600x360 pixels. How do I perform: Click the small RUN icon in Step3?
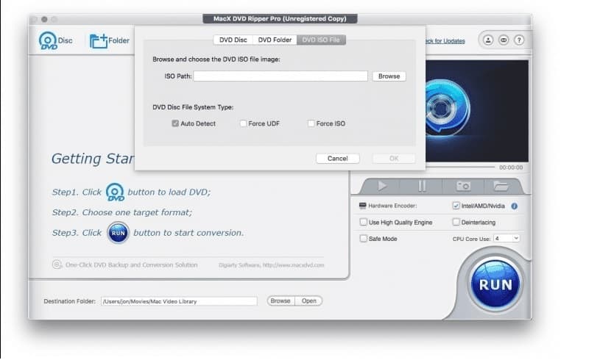[118, 233]
